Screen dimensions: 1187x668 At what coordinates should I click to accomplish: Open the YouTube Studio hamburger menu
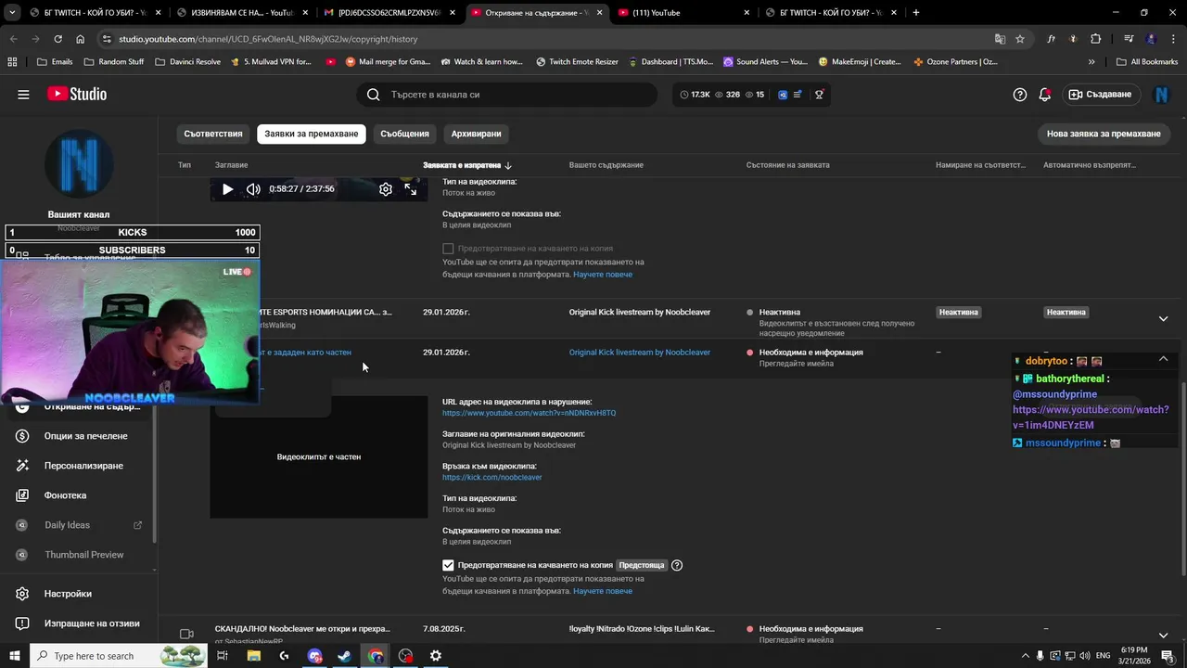[23, 95]
